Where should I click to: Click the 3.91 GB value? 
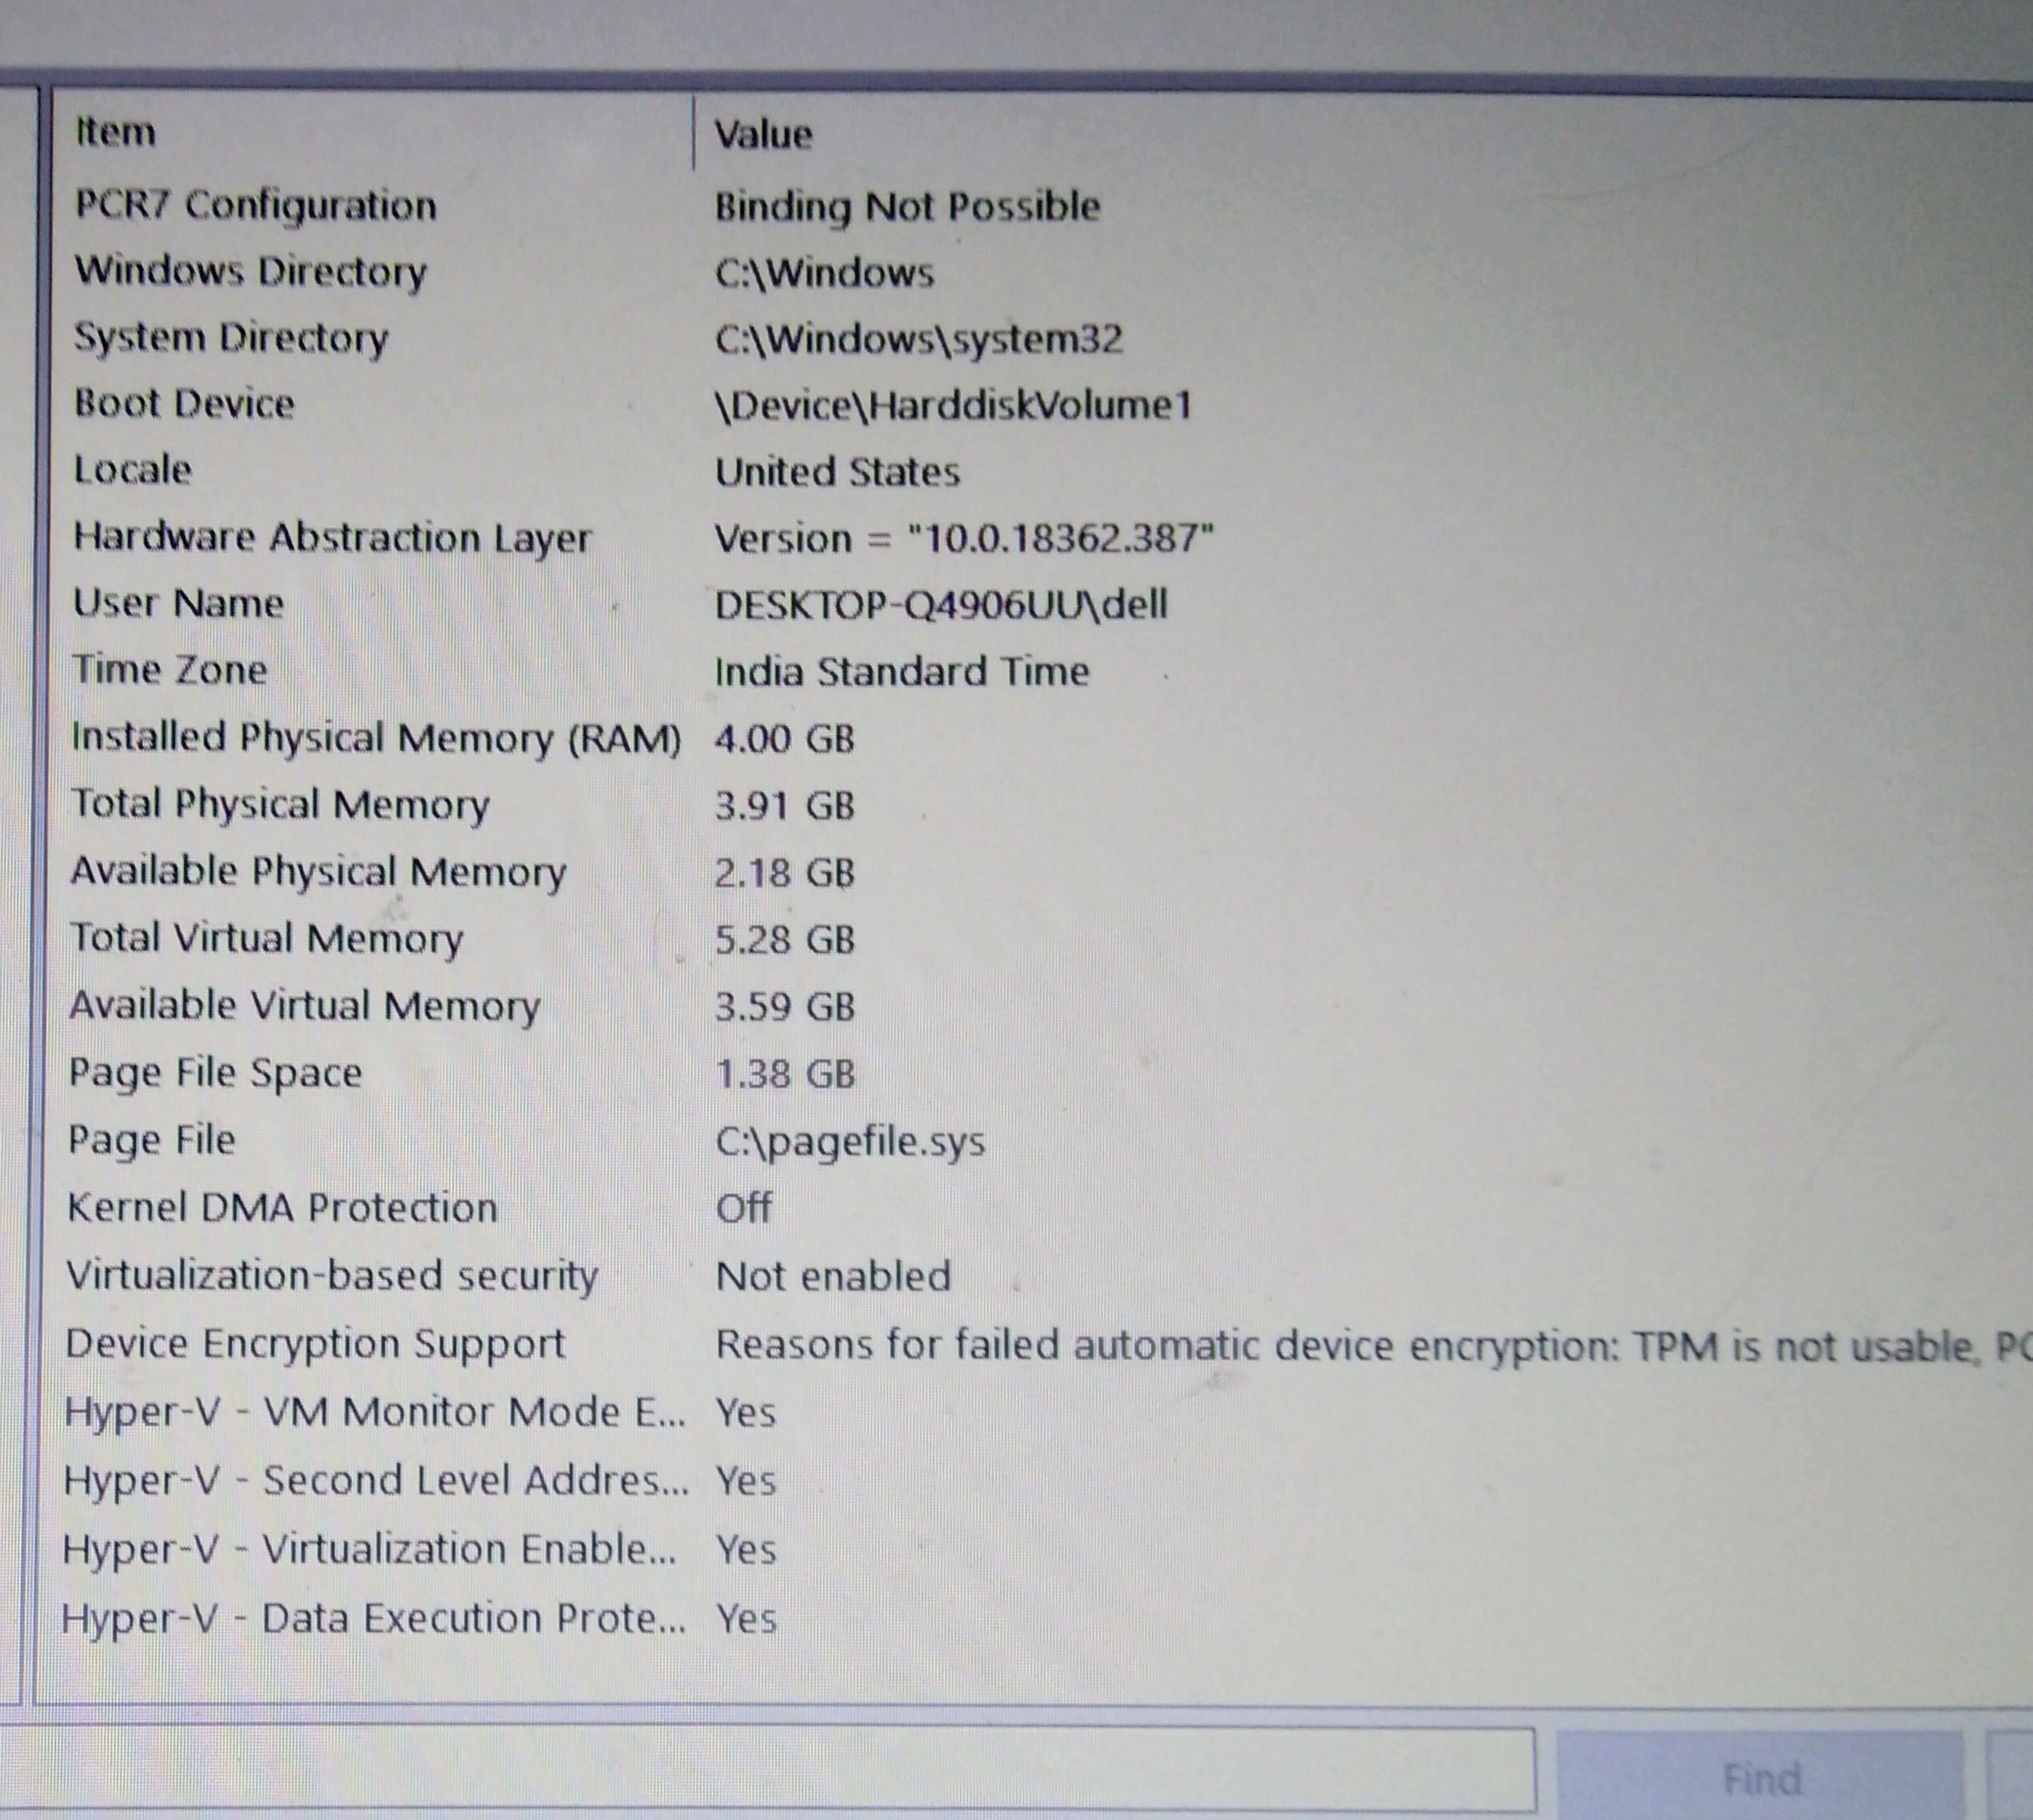784,806
